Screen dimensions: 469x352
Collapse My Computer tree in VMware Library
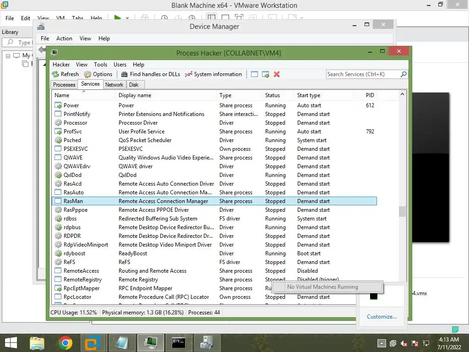[x=8, y=55]
